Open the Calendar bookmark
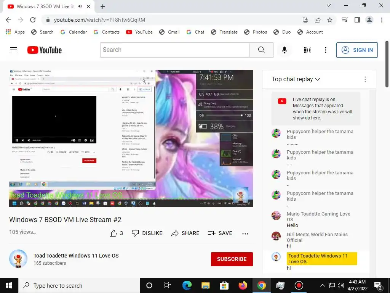This screenshot has width=390, height=293. click(x=74, y=32)
